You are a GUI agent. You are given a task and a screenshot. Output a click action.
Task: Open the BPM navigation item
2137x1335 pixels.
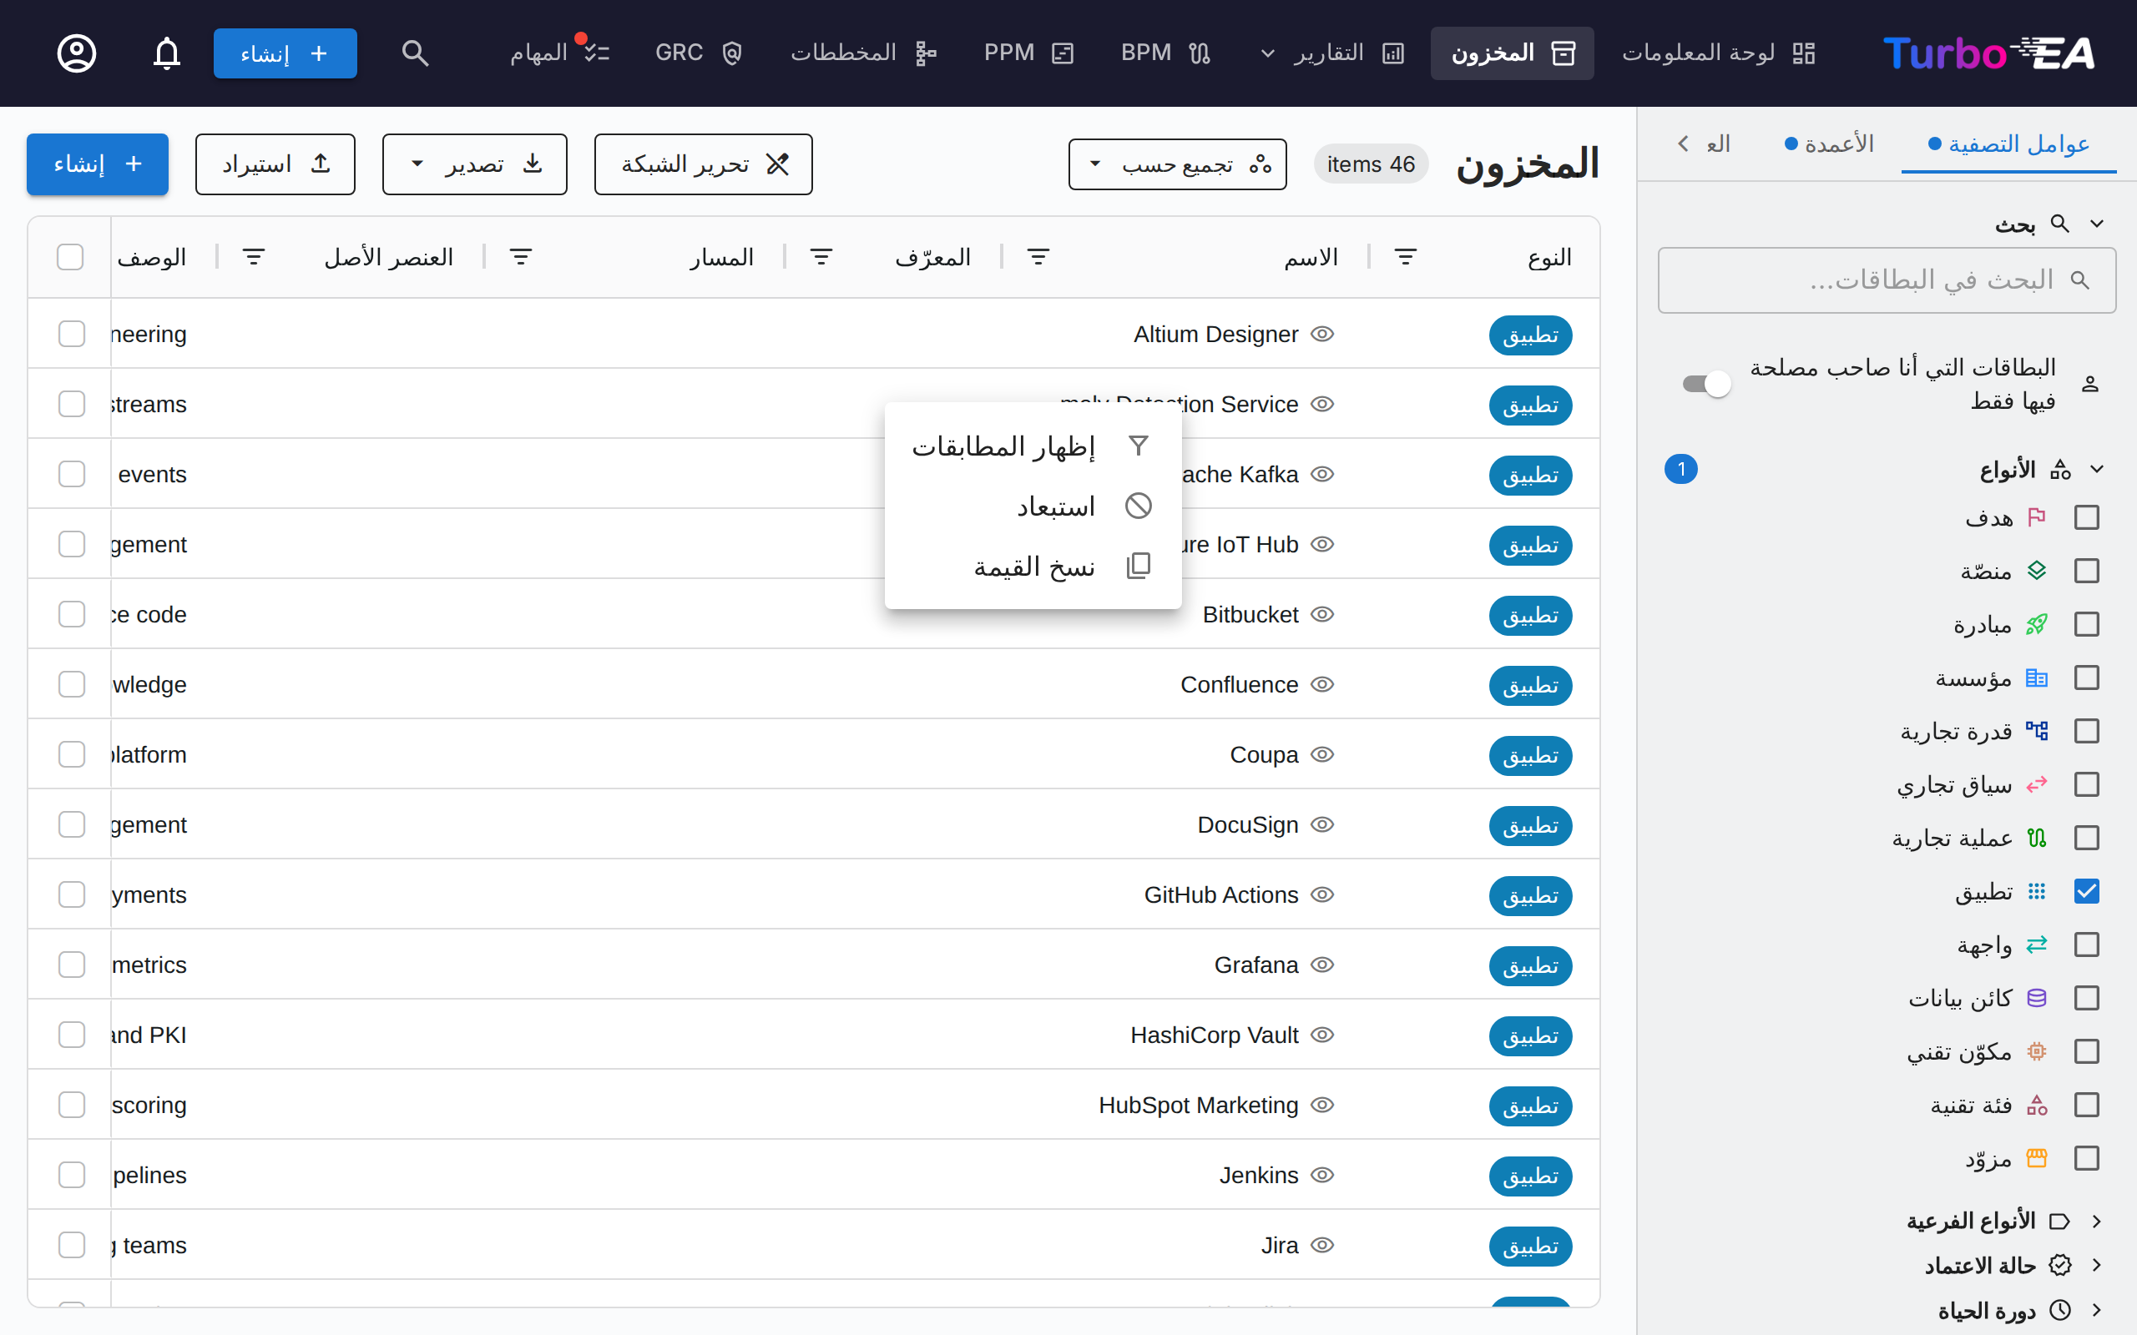coord(1165,53)
